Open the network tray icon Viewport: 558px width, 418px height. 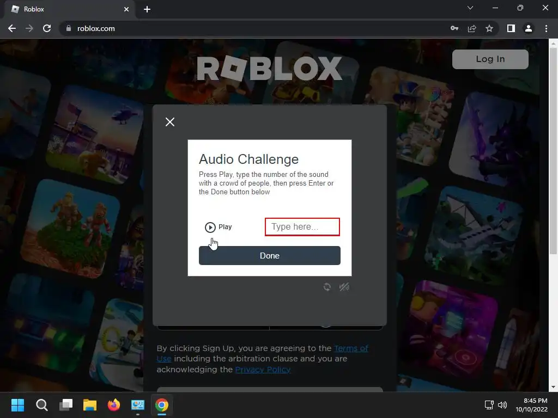(489, 405)
